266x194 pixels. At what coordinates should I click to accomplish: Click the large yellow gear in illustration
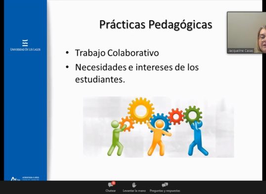141,110
